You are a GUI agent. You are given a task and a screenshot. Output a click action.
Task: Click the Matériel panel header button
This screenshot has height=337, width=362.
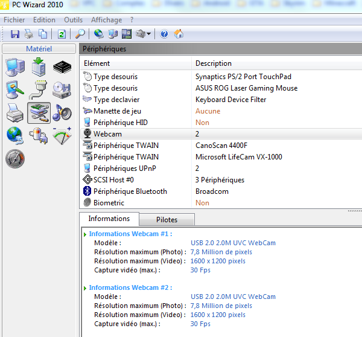[x=39, y=48]
